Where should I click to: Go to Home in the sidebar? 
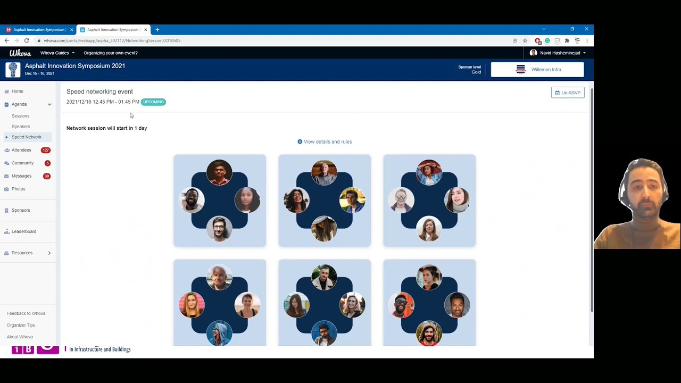tap(18, 91)
